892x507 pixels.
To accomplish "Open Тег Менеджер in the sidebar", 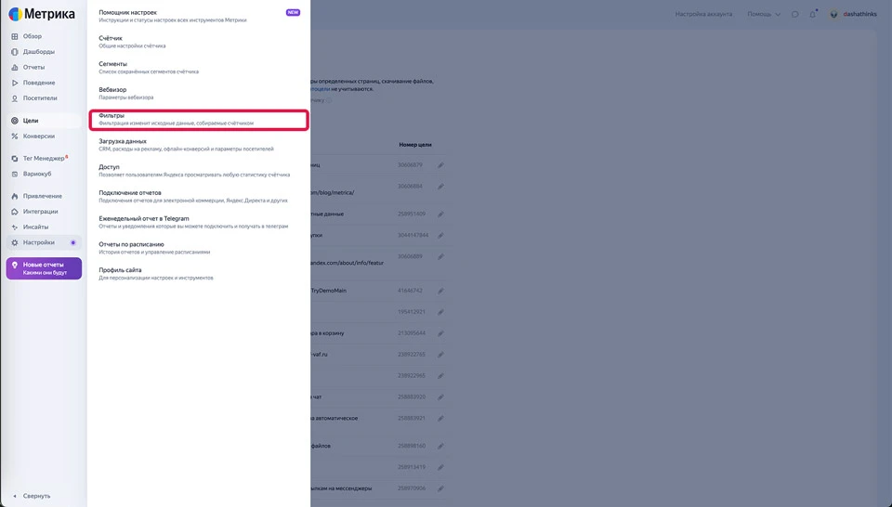I will click(43, 159).
